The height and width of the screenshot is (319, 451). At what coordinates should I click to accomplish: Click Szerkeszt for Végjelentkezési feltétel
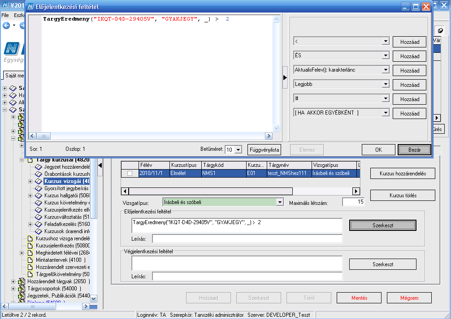click(382, 264)
